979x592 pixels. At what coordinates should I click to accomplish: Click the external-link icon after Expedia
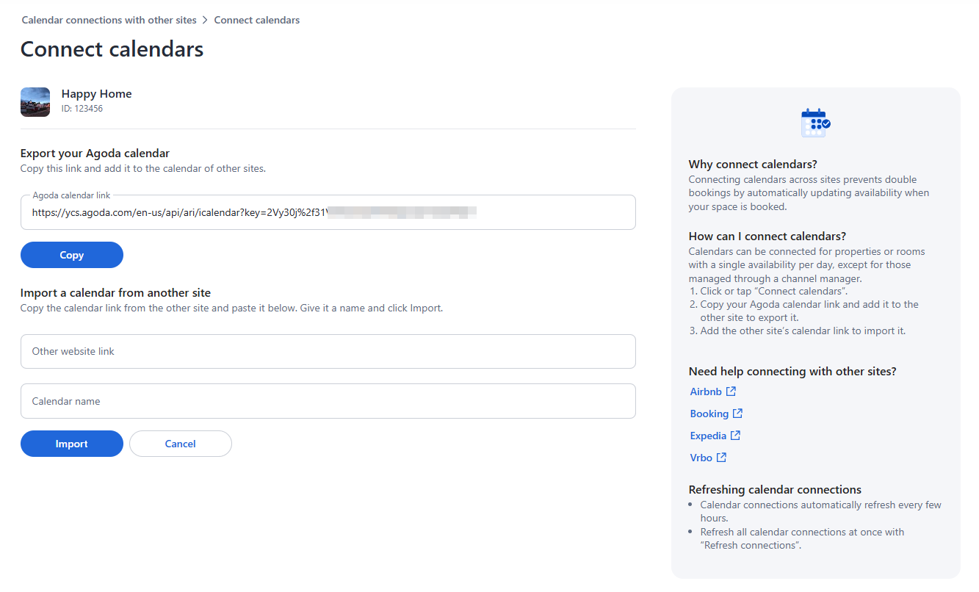(735, 436)
